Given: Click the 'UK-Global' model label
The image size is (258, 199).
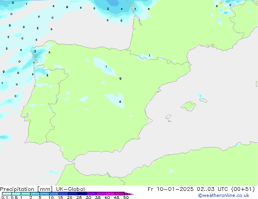Looking at the screenshot, I should (x=70, y=189).
